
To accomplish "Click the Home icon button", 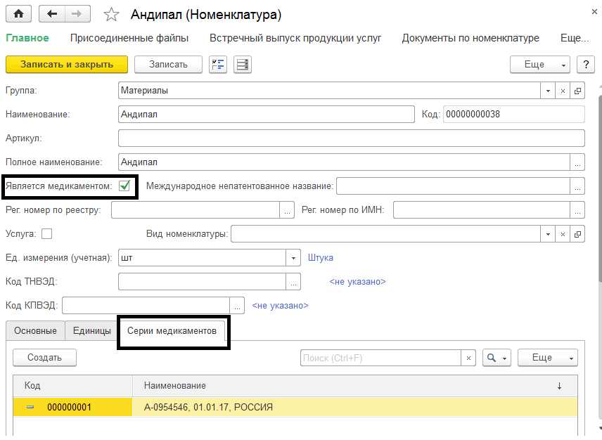I will coord(18,13).
